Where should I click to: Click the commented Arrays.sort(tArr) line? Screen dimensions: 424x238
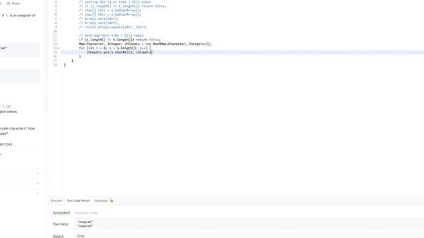(99, 23)
